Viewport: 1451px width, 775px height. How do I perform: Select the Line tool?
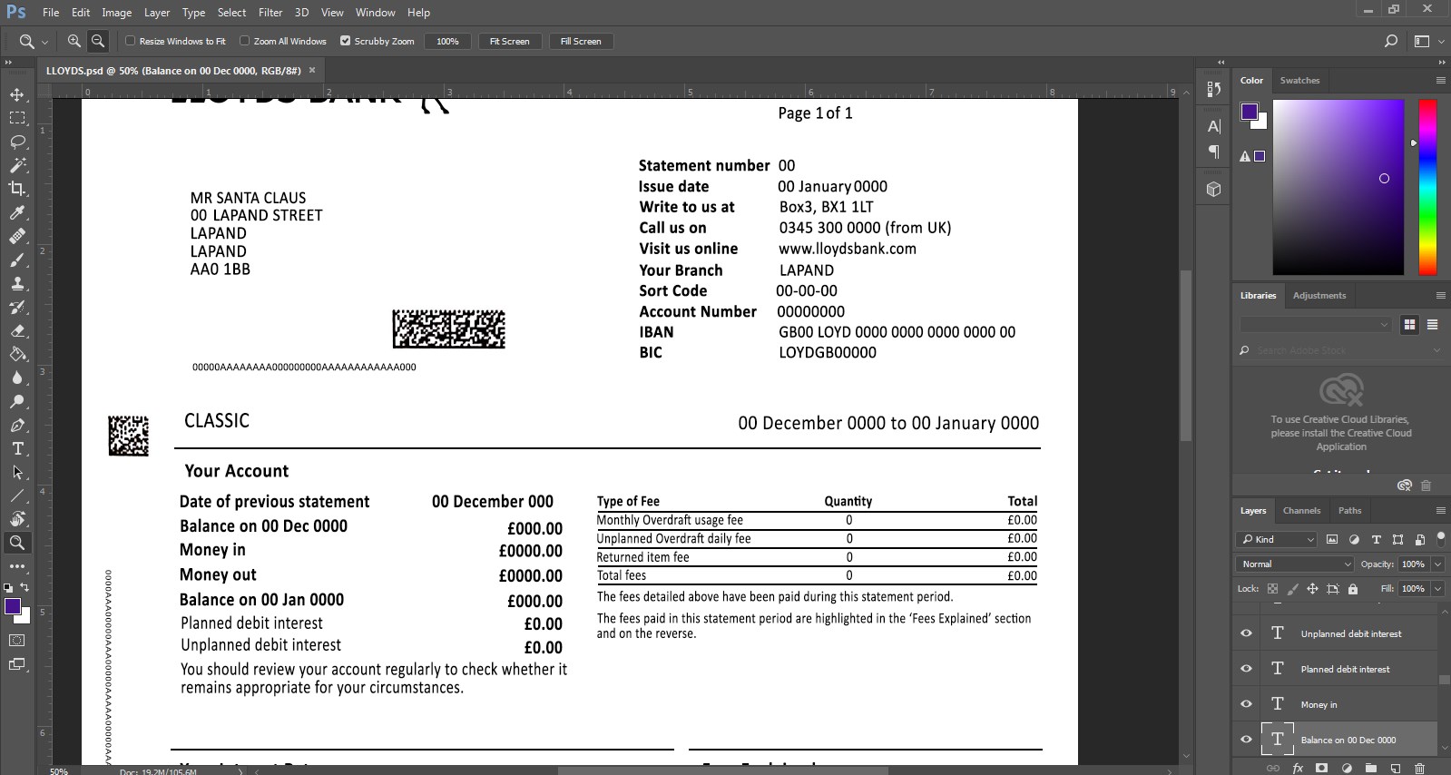pos(17,495)
